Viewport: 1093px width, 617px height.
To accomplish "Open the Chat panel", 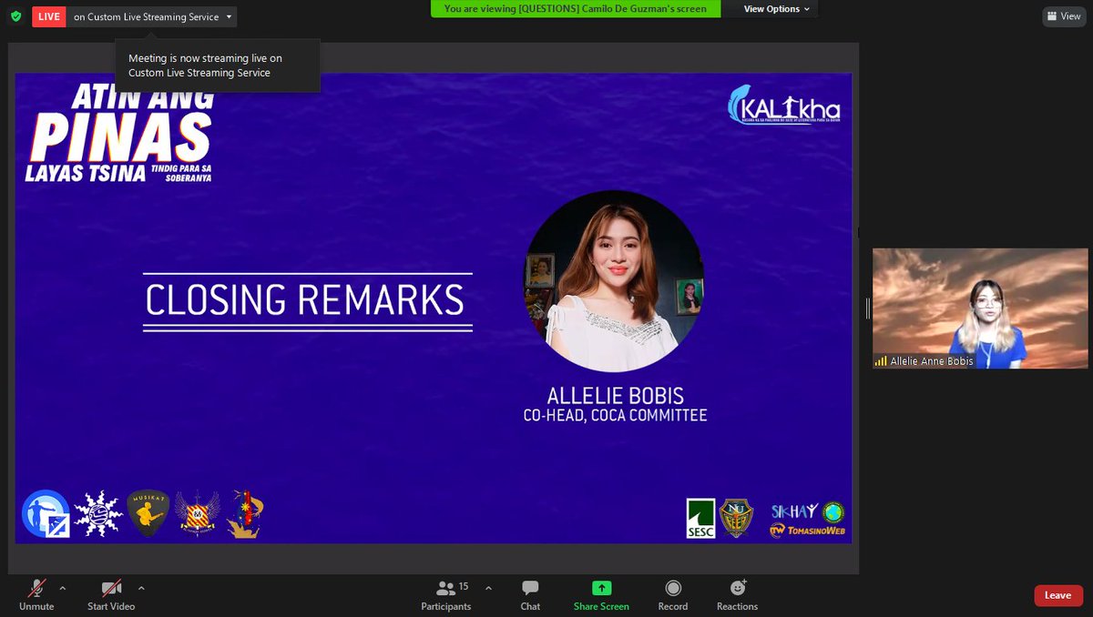I will (x=530, y=595).
